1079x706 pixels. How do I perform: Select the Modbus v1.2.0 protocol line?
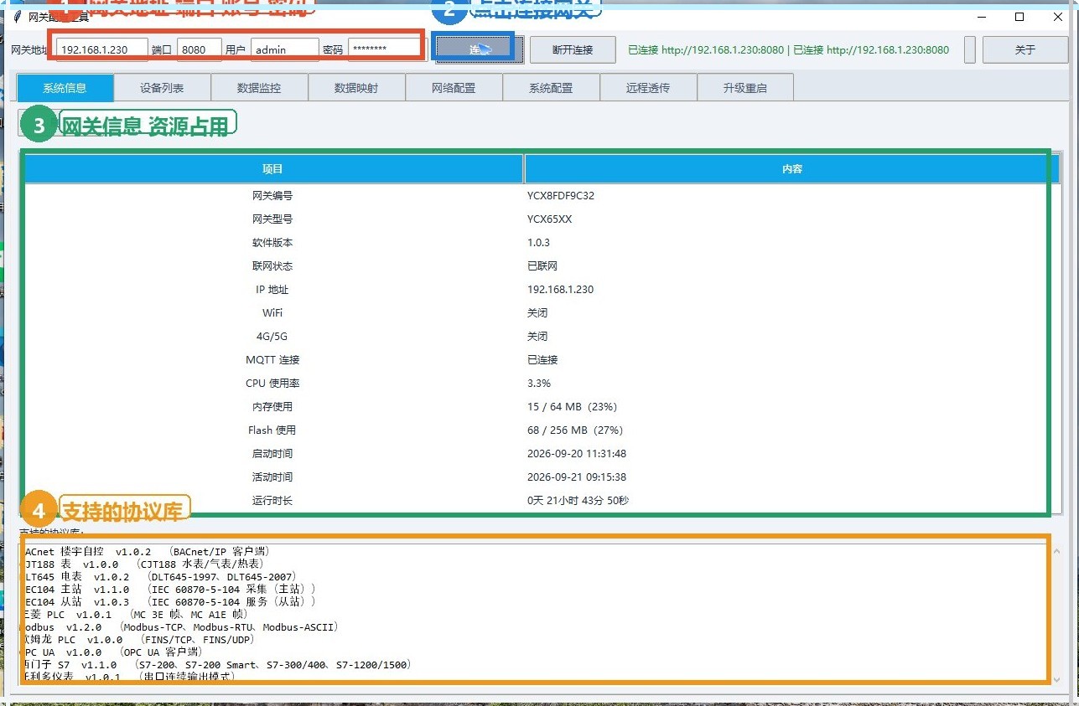click(178, 626)
